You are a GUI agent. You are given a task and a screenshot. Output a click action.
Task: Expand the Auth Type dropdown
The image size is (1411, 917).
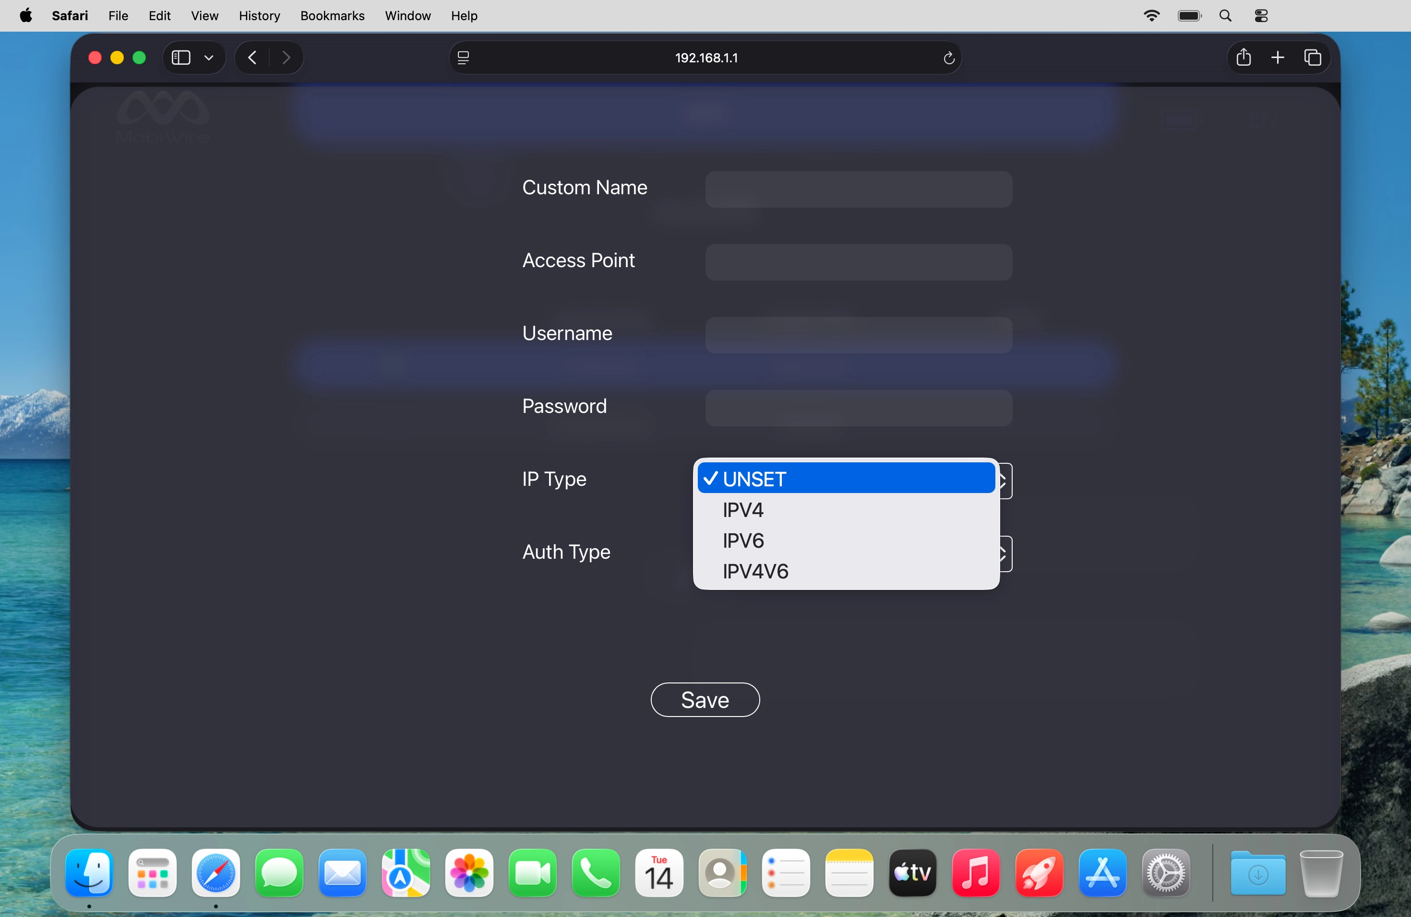click(x=1003, y=554)
